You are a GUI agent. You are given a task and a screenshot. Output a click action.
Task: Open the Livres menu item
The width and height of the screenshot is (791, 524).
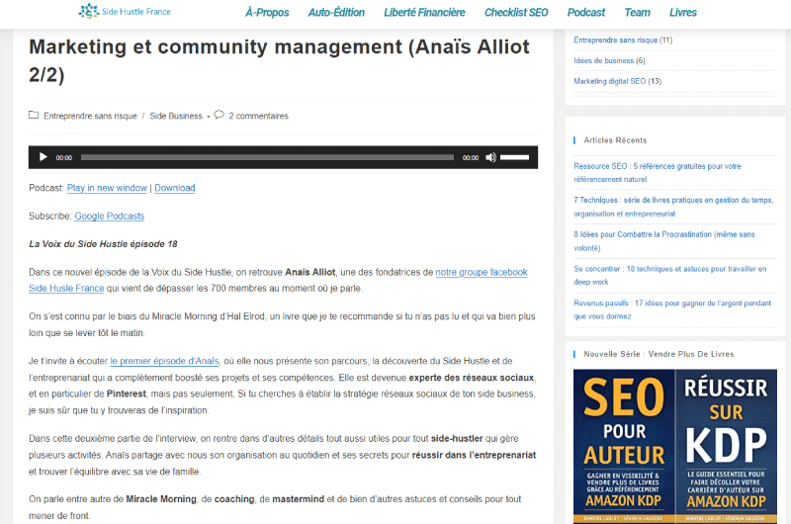683,12
